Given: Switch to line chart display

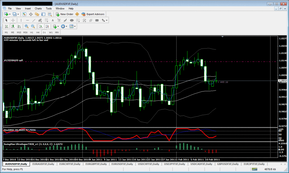Looking at the screenshot, I should 19,26.
